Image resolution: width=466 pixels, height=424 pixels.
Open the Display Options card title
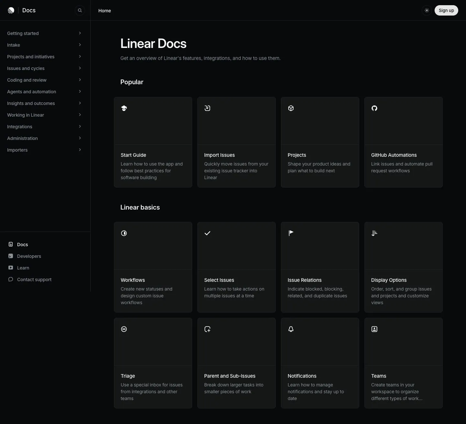coord(389,280)
